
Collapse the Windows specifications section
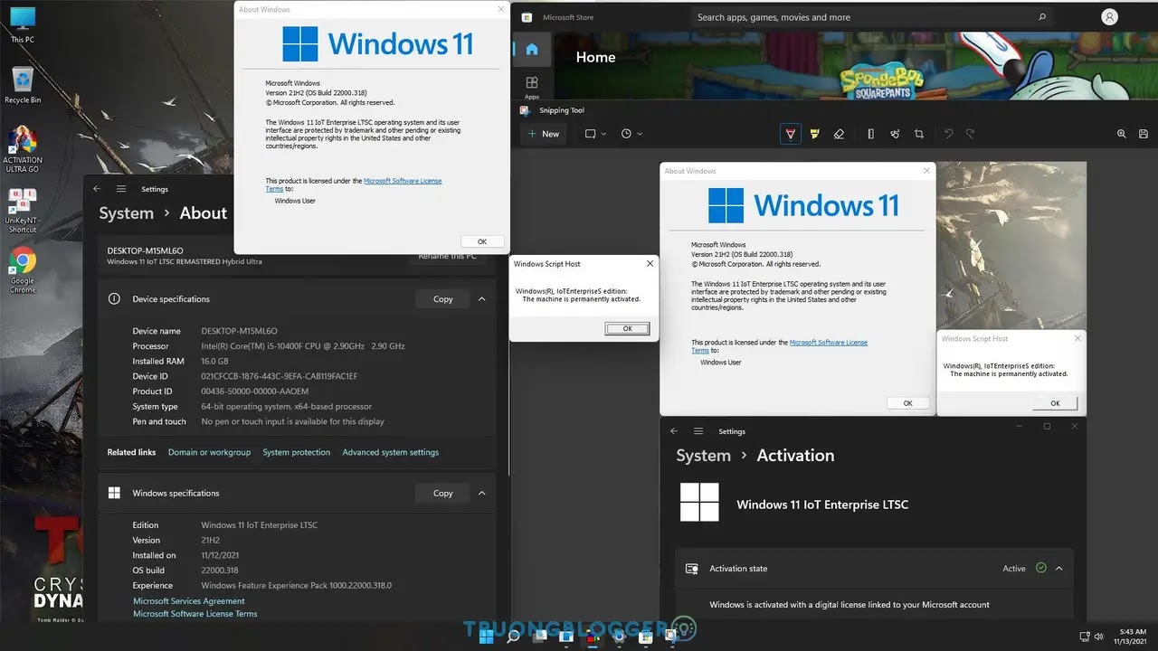tap(482, 494)
